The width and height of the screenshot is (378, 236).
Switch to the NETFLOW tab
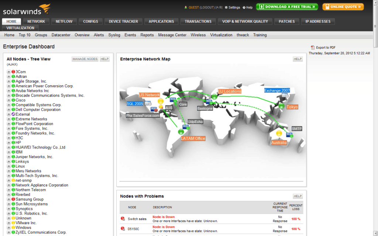coord(64,21)
